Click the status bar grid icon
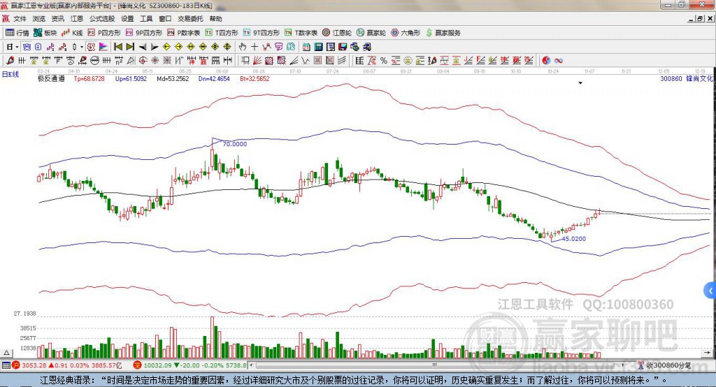This screenshot has width=716, height=387. [6, 365]
